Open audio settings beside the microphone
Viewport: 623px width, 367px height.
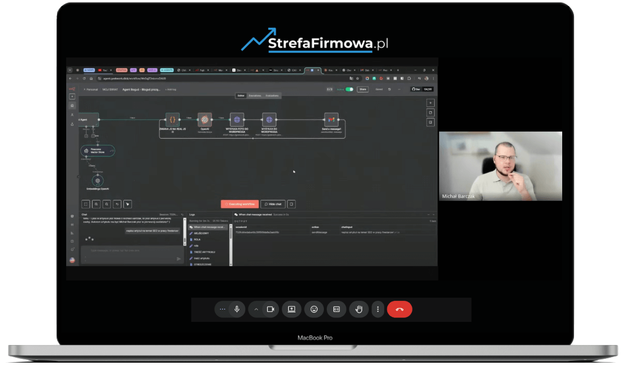click(x=222, y=309)
